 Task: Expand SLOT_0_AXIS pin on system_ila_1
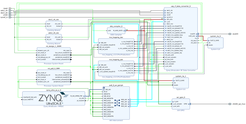coord(174,81)
